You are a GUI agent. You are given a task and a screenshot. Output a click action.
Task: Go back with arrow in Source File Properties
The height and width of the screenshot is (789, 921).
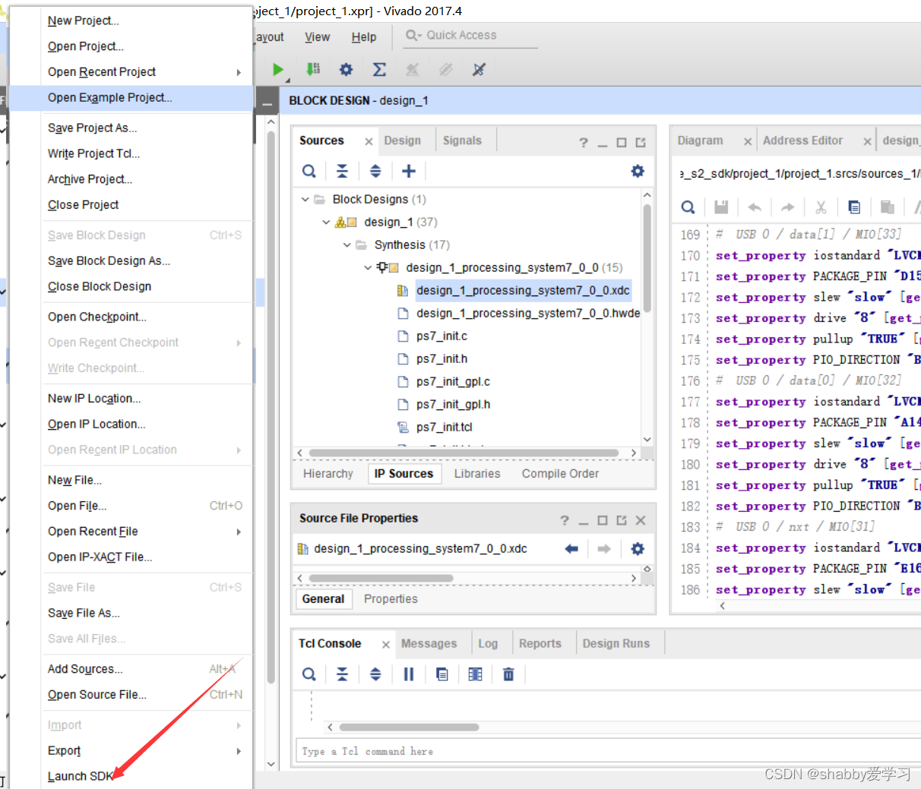(571, 548)
